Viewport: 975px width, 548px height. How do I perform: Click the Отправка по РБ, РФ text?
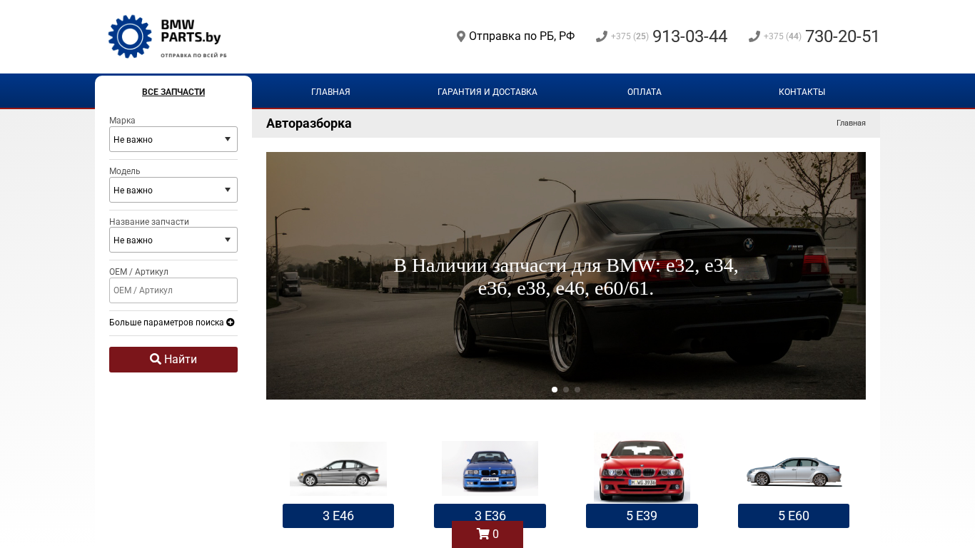pos(522,36)
